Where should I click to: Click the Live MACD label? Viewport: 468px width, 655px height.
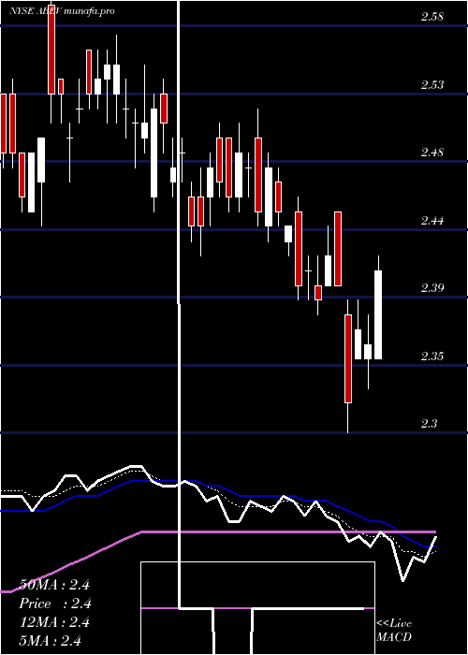[x=394, y=631]
